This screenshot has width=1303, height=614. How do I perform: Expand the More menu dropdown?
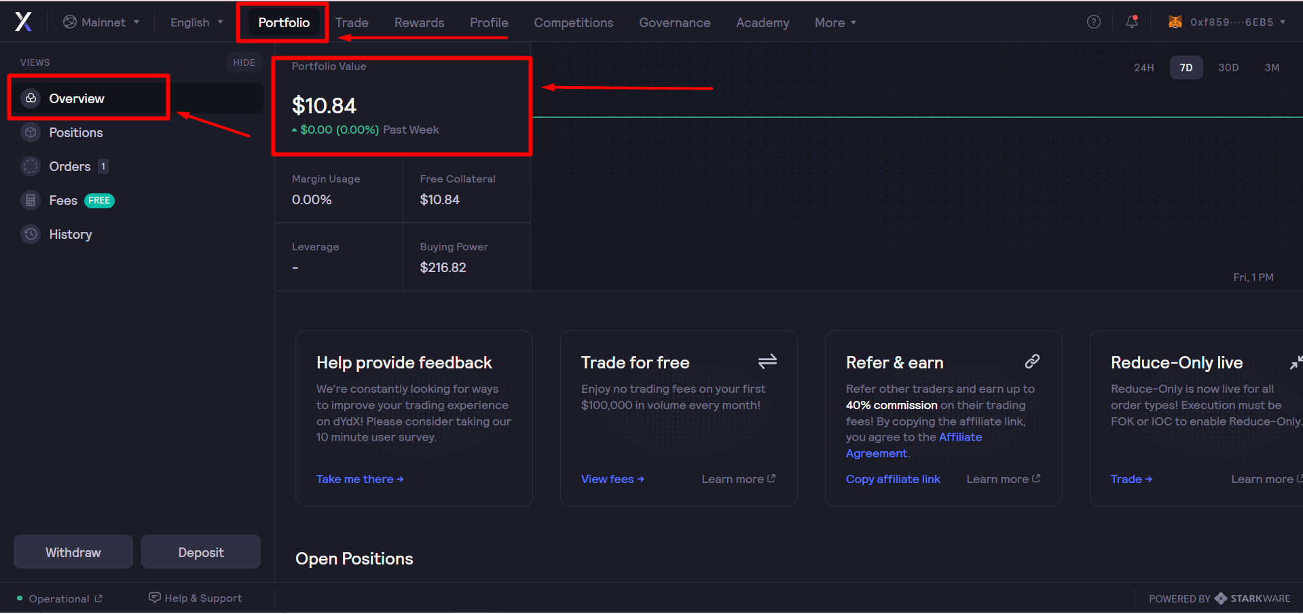tap(835, 22)
